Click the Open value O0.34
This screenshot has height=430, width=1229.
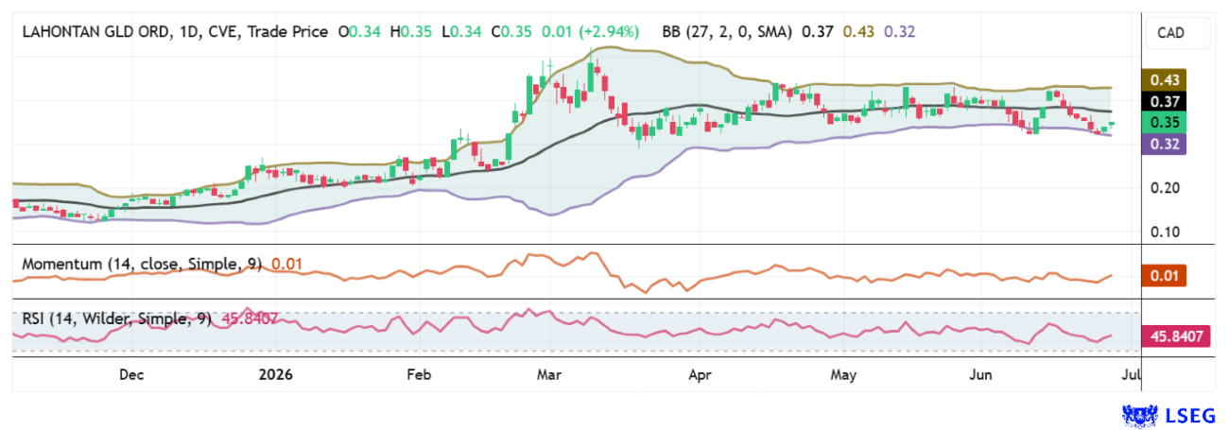(360, 32)
